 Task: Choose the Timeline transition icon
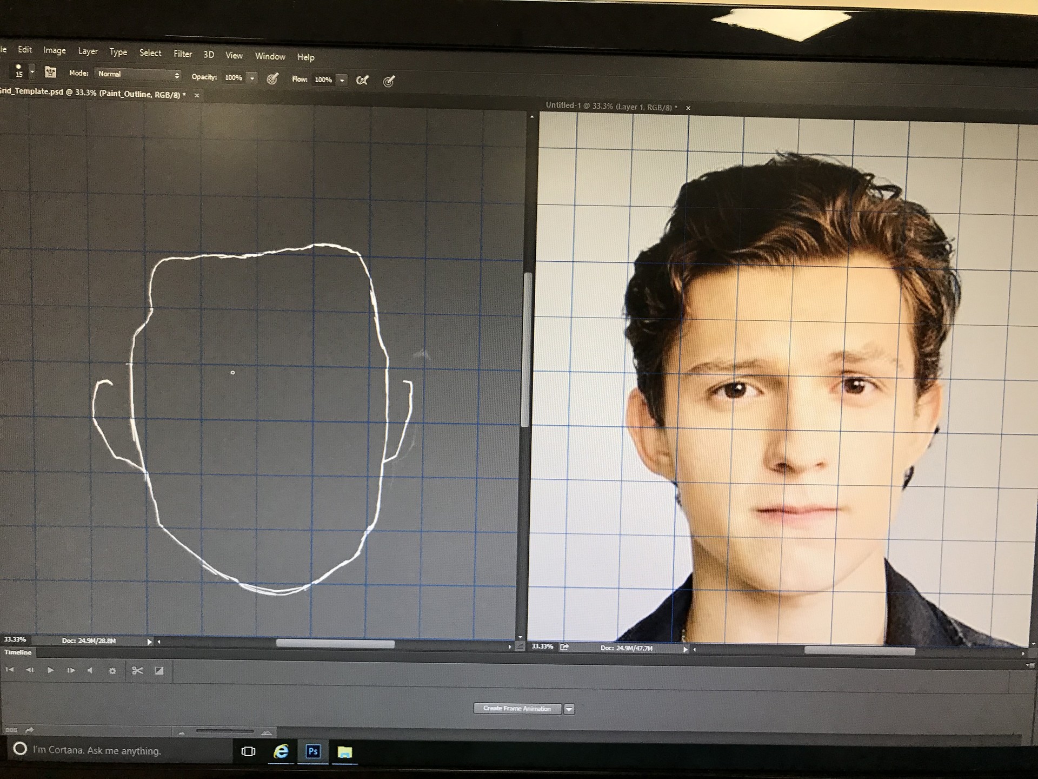coord(159,671)
